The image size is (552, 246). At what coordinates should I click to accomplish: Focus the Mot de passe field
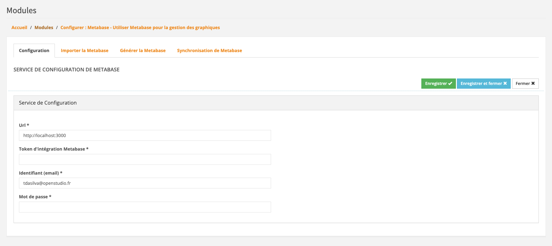tap(145, 207)
